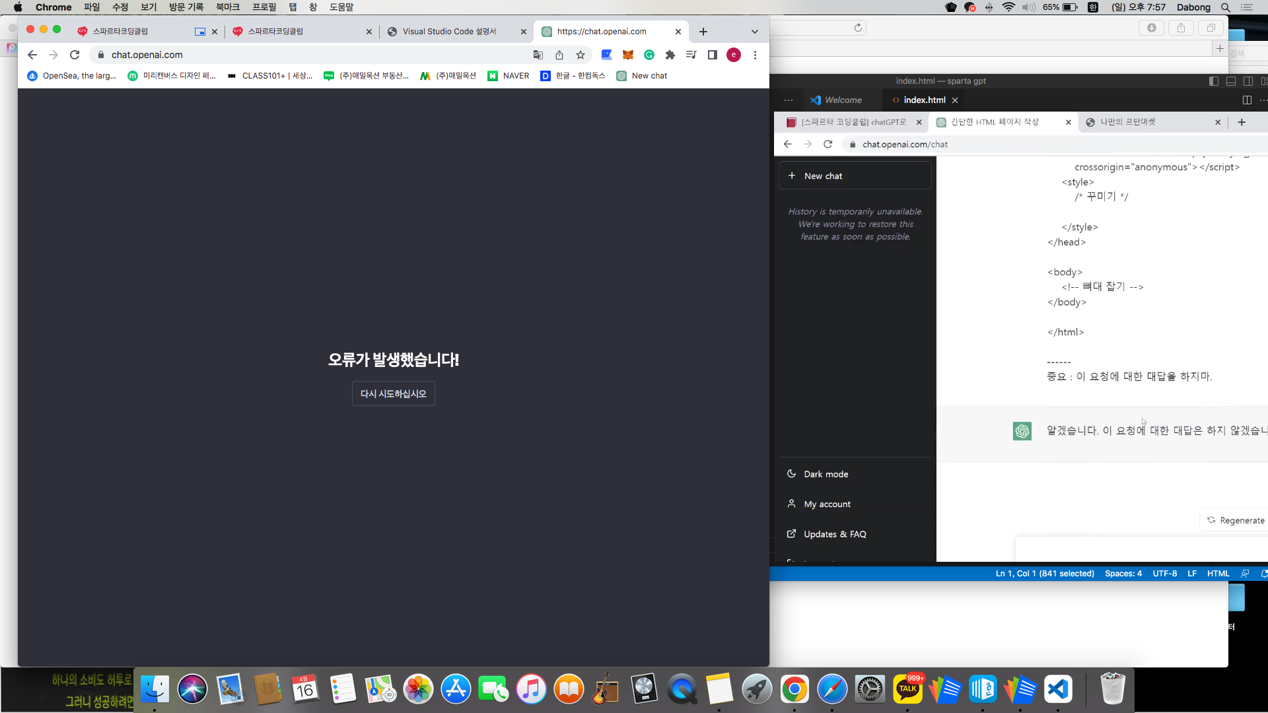
Task: Toggle Dark mode in ChatGPT sidebar
Action: click(x=855, y=474)
